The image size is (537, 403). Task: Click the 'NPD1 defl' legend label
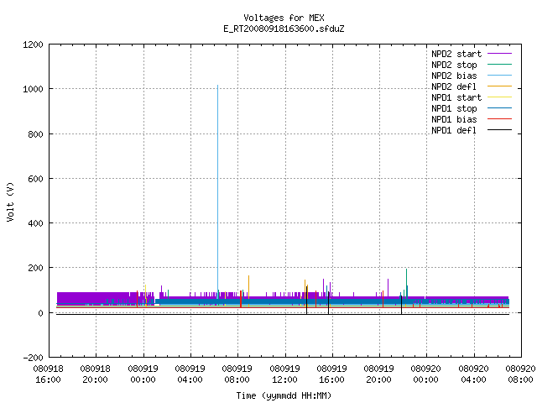(x=454, y=131)
